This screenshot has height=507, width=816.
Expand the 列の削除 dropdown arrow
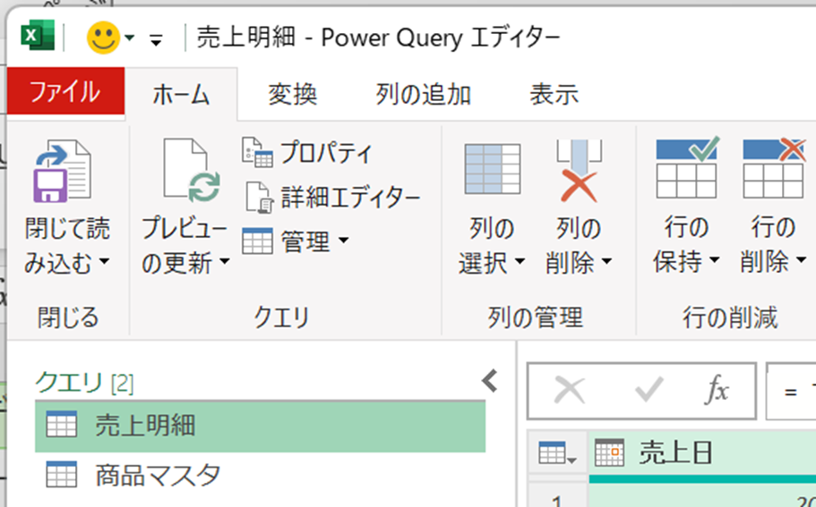click(606, 261)
